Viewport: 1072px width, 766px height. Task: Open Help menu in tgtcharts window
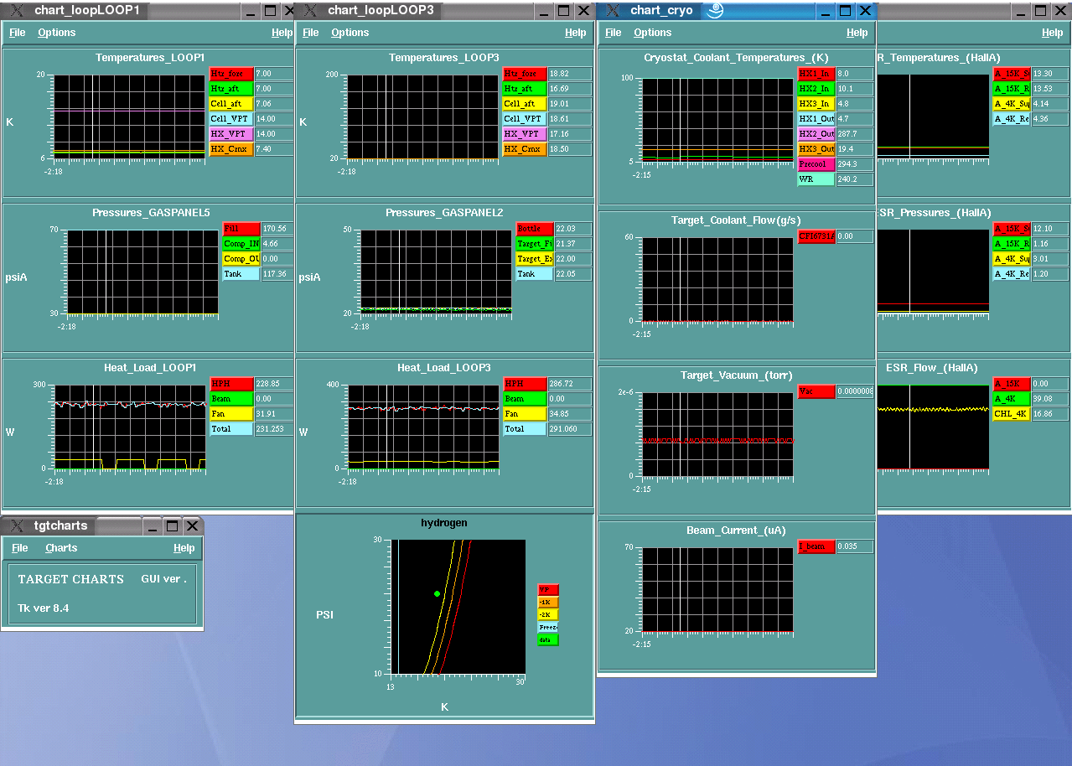(x=184, y=548)
